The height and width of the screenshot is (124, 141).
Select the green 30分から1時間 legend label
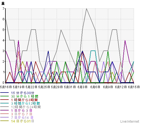coord(25,96)
